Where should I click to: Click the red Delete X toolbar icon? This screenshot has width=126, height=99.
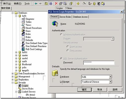tap(56, 4)
